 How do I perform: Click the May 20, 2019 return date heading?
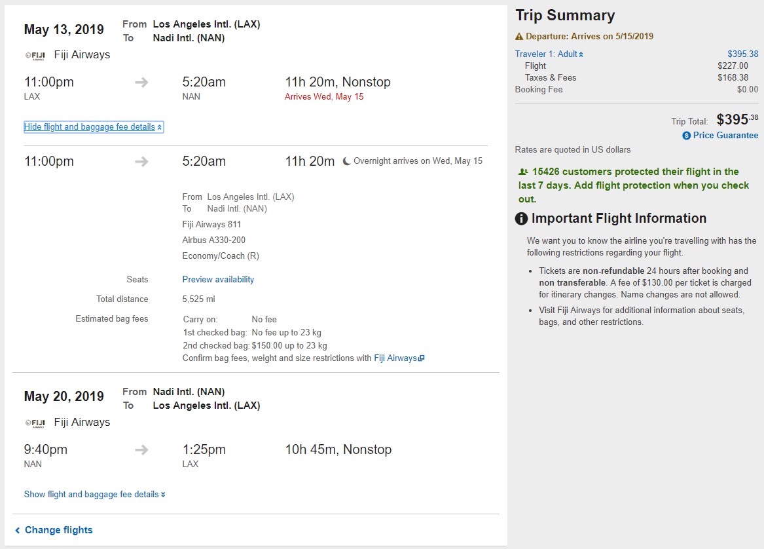point(64,396)
